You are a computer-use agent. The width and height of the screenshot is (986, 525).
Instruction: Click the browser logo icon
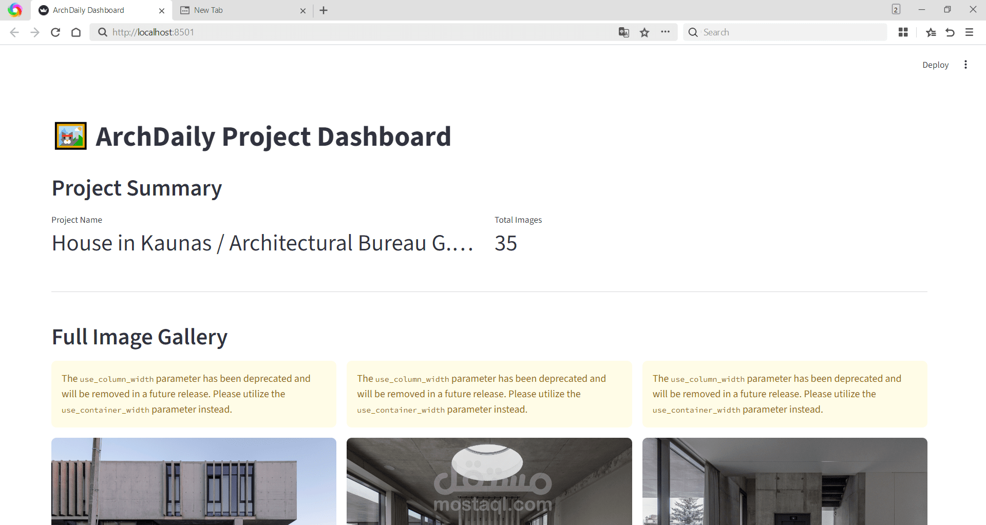[x=15, y=10]
